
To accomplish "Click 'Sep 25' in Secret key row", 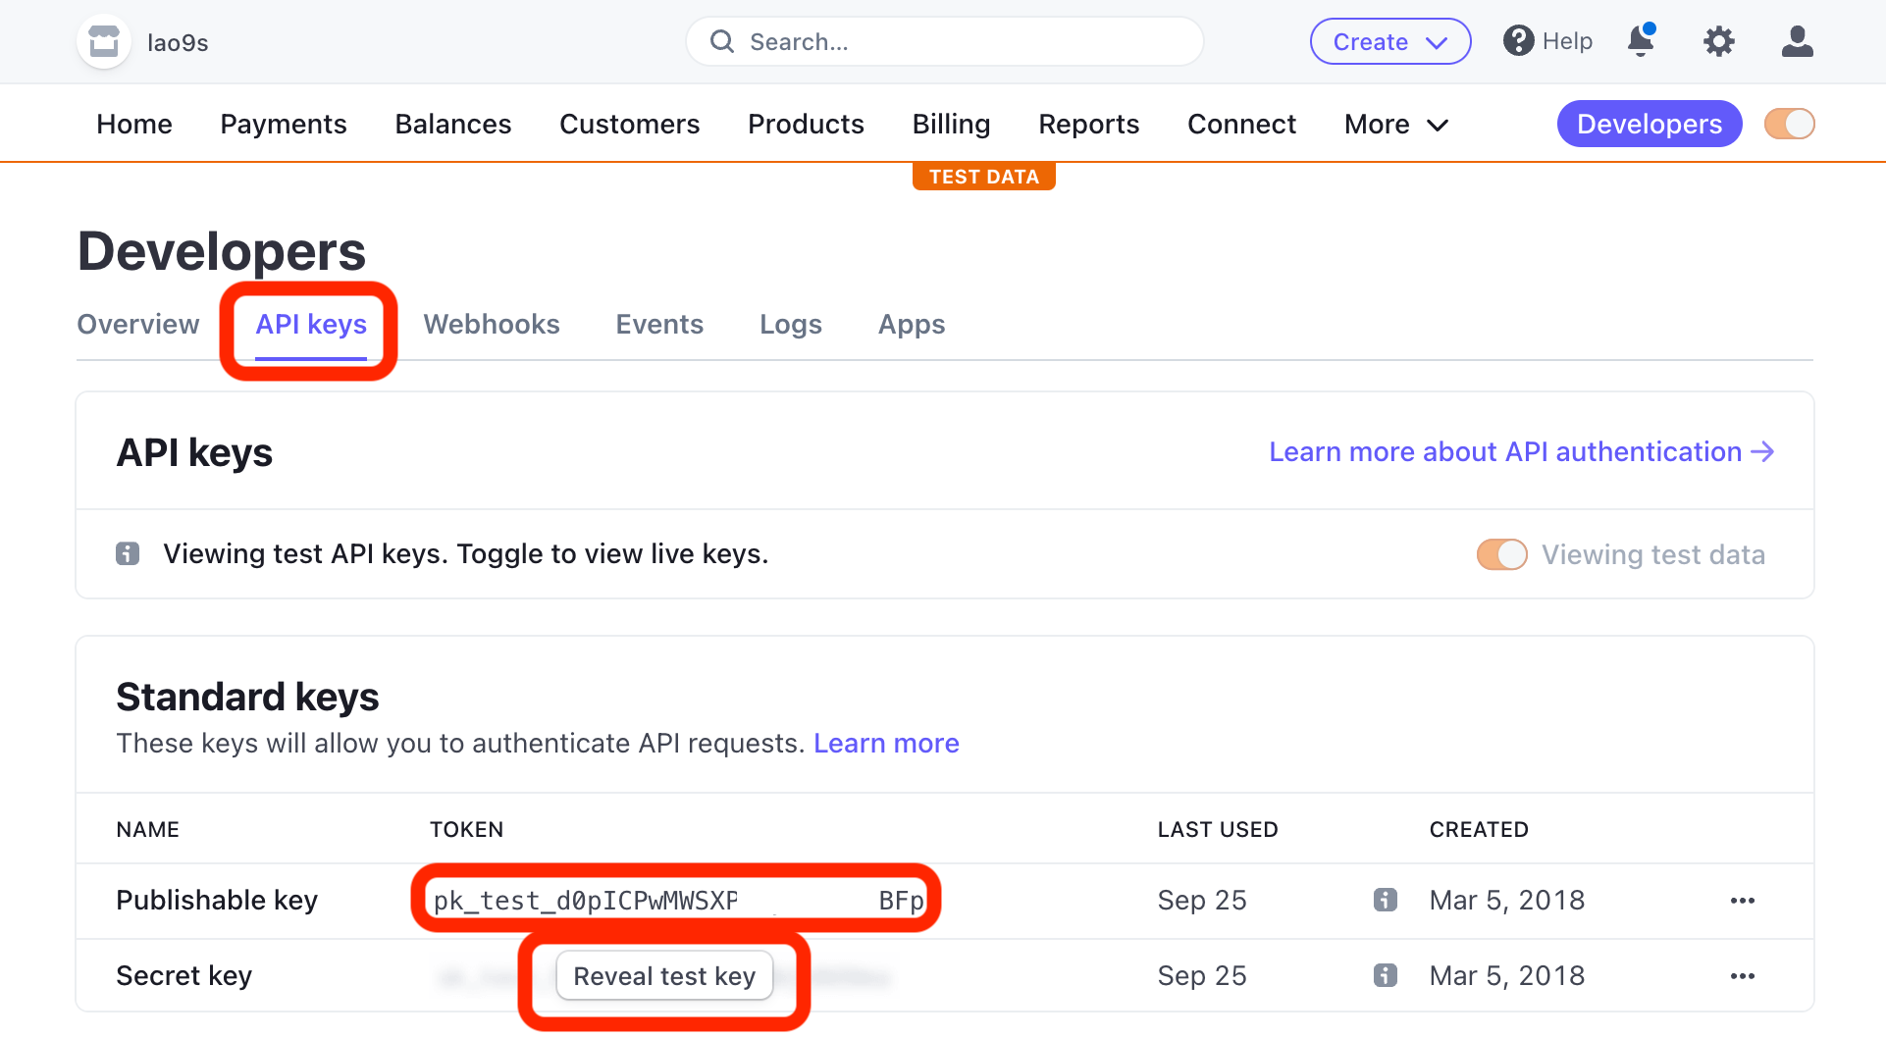I will point(1202,975).
